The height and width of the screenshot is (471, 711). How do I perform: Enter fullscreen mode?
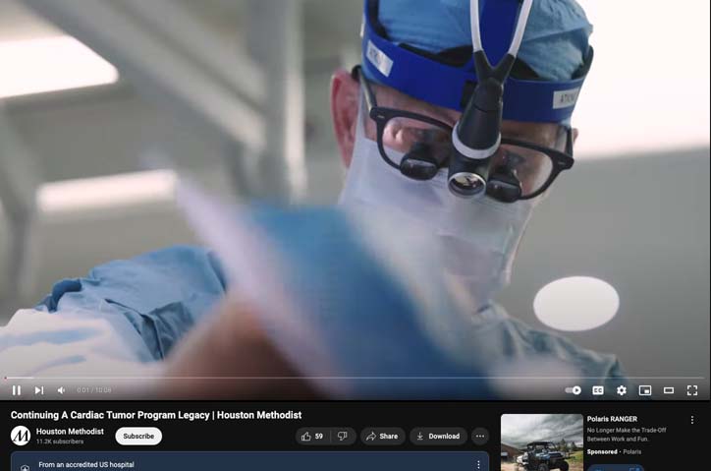tap(692, 390)
